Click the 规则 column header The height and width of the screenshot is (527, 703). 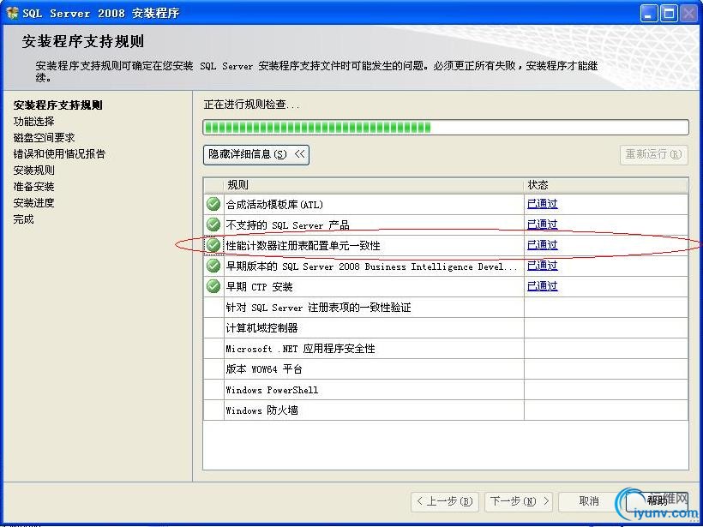pos(374,185)
